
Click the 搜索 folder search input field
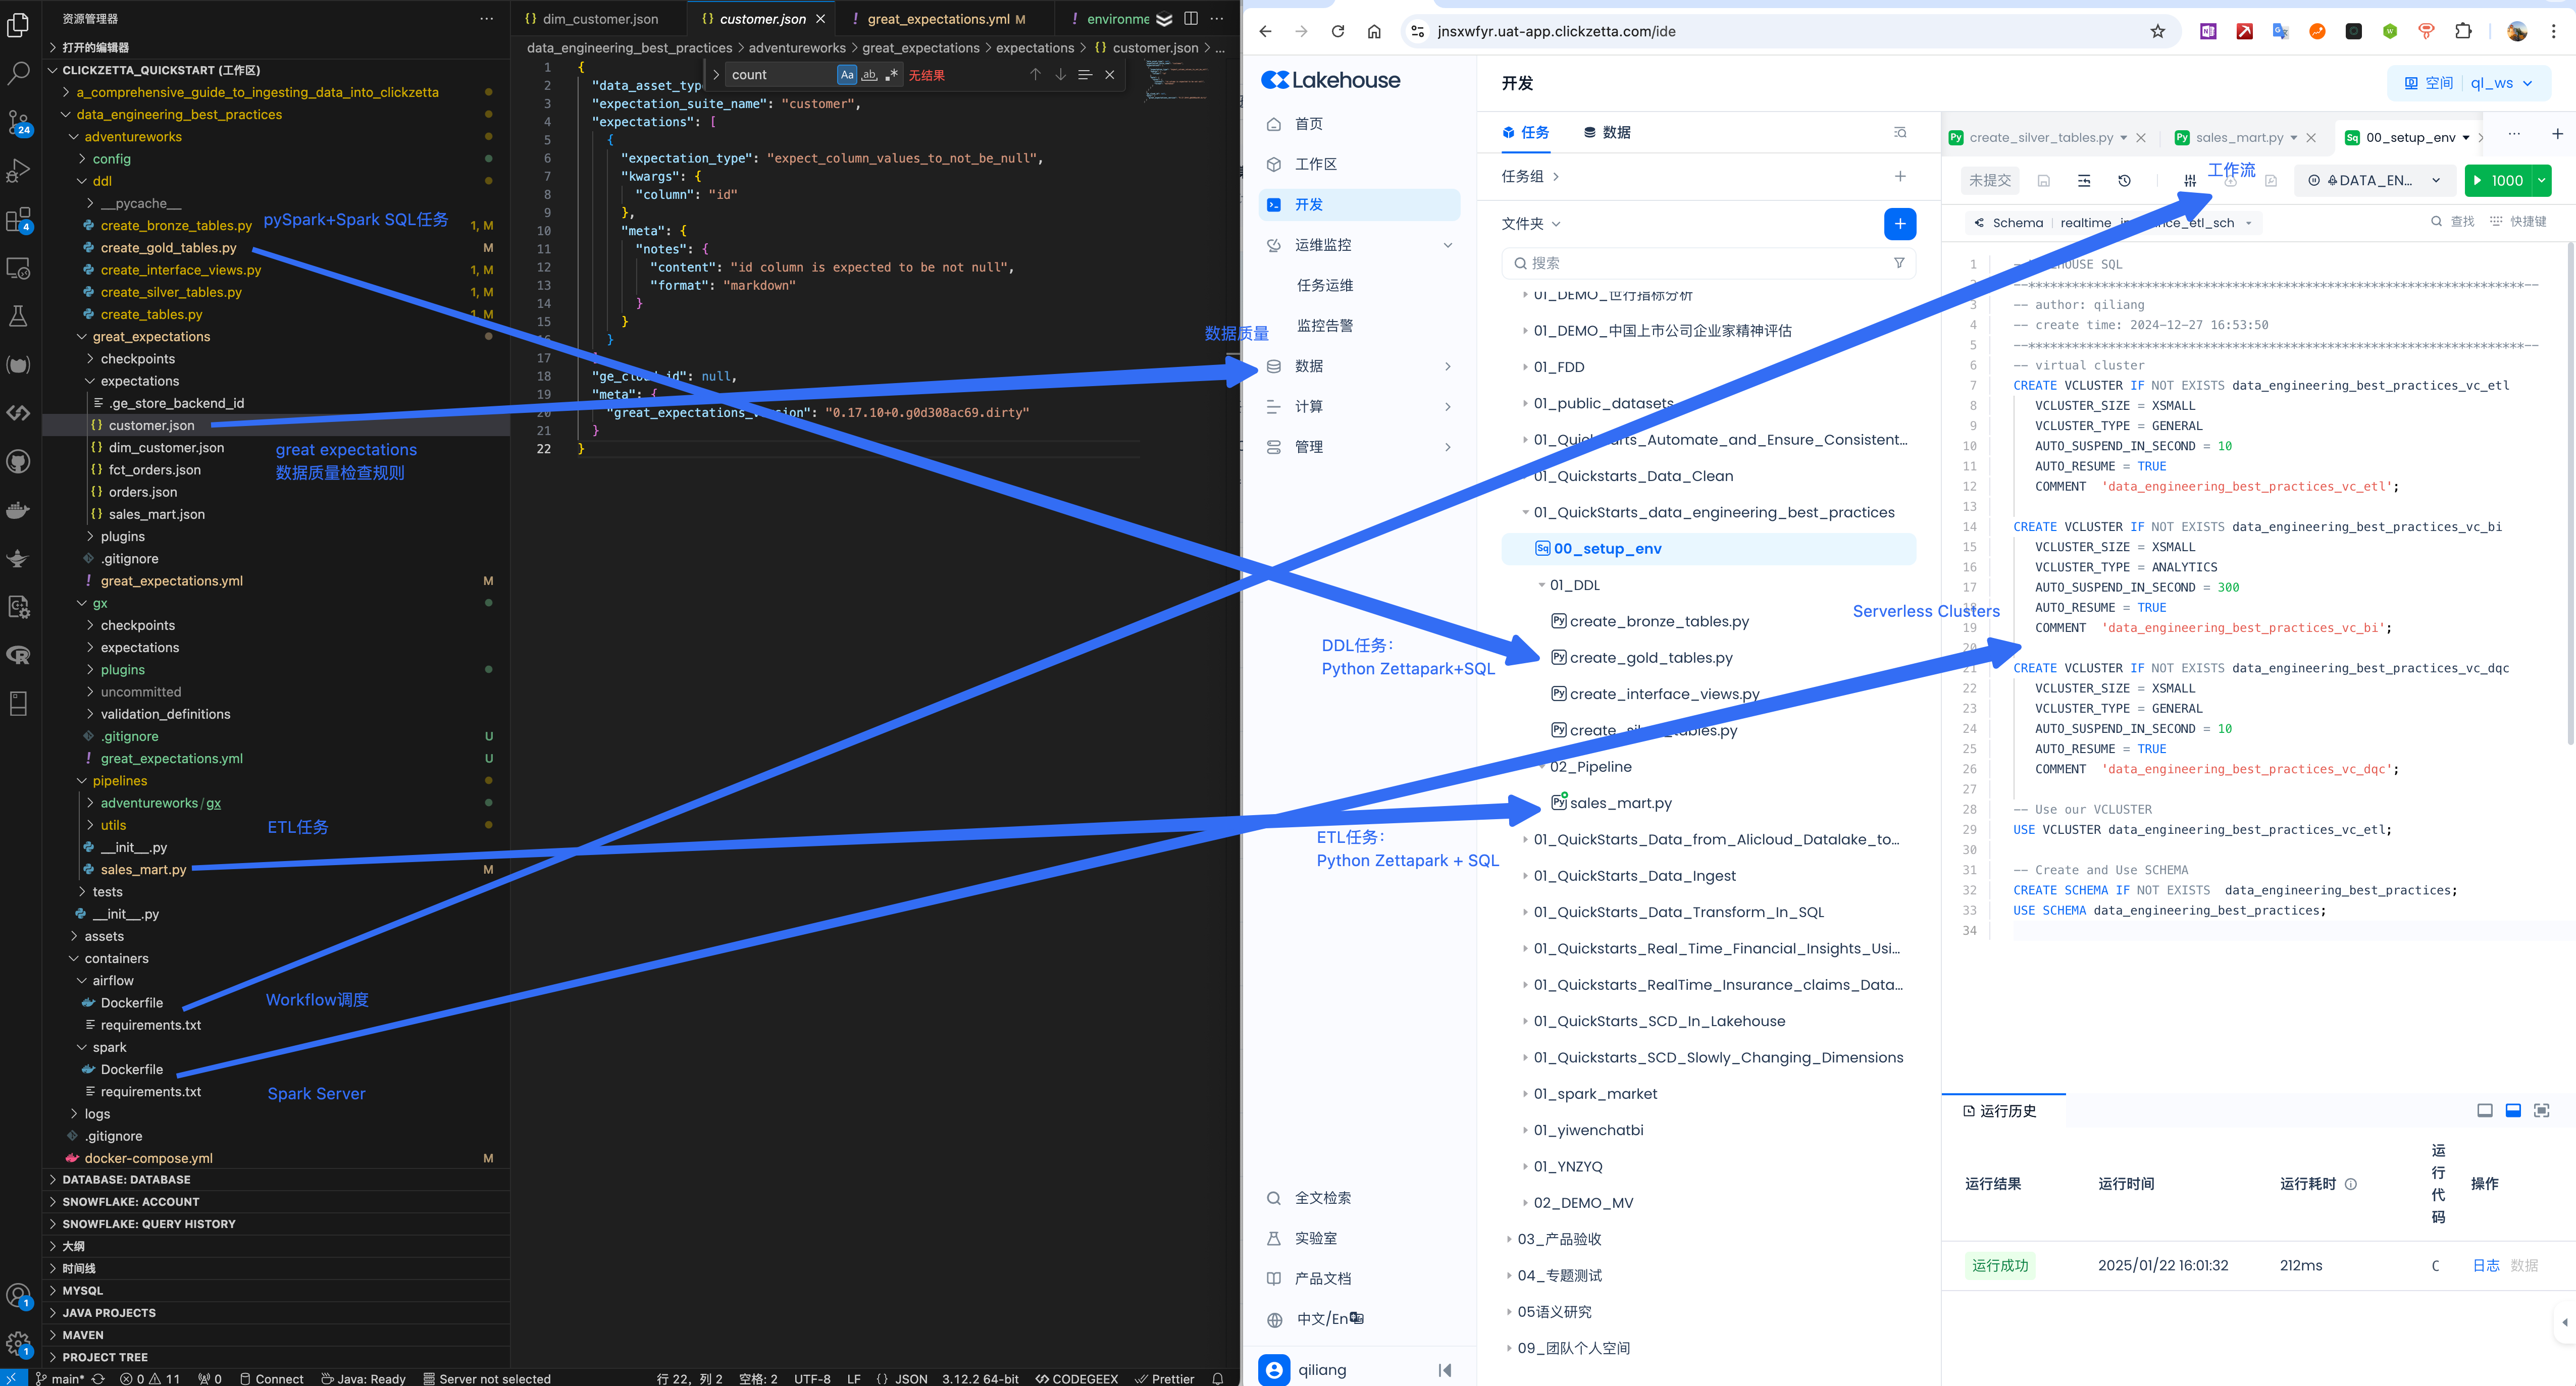(1700, 263)
